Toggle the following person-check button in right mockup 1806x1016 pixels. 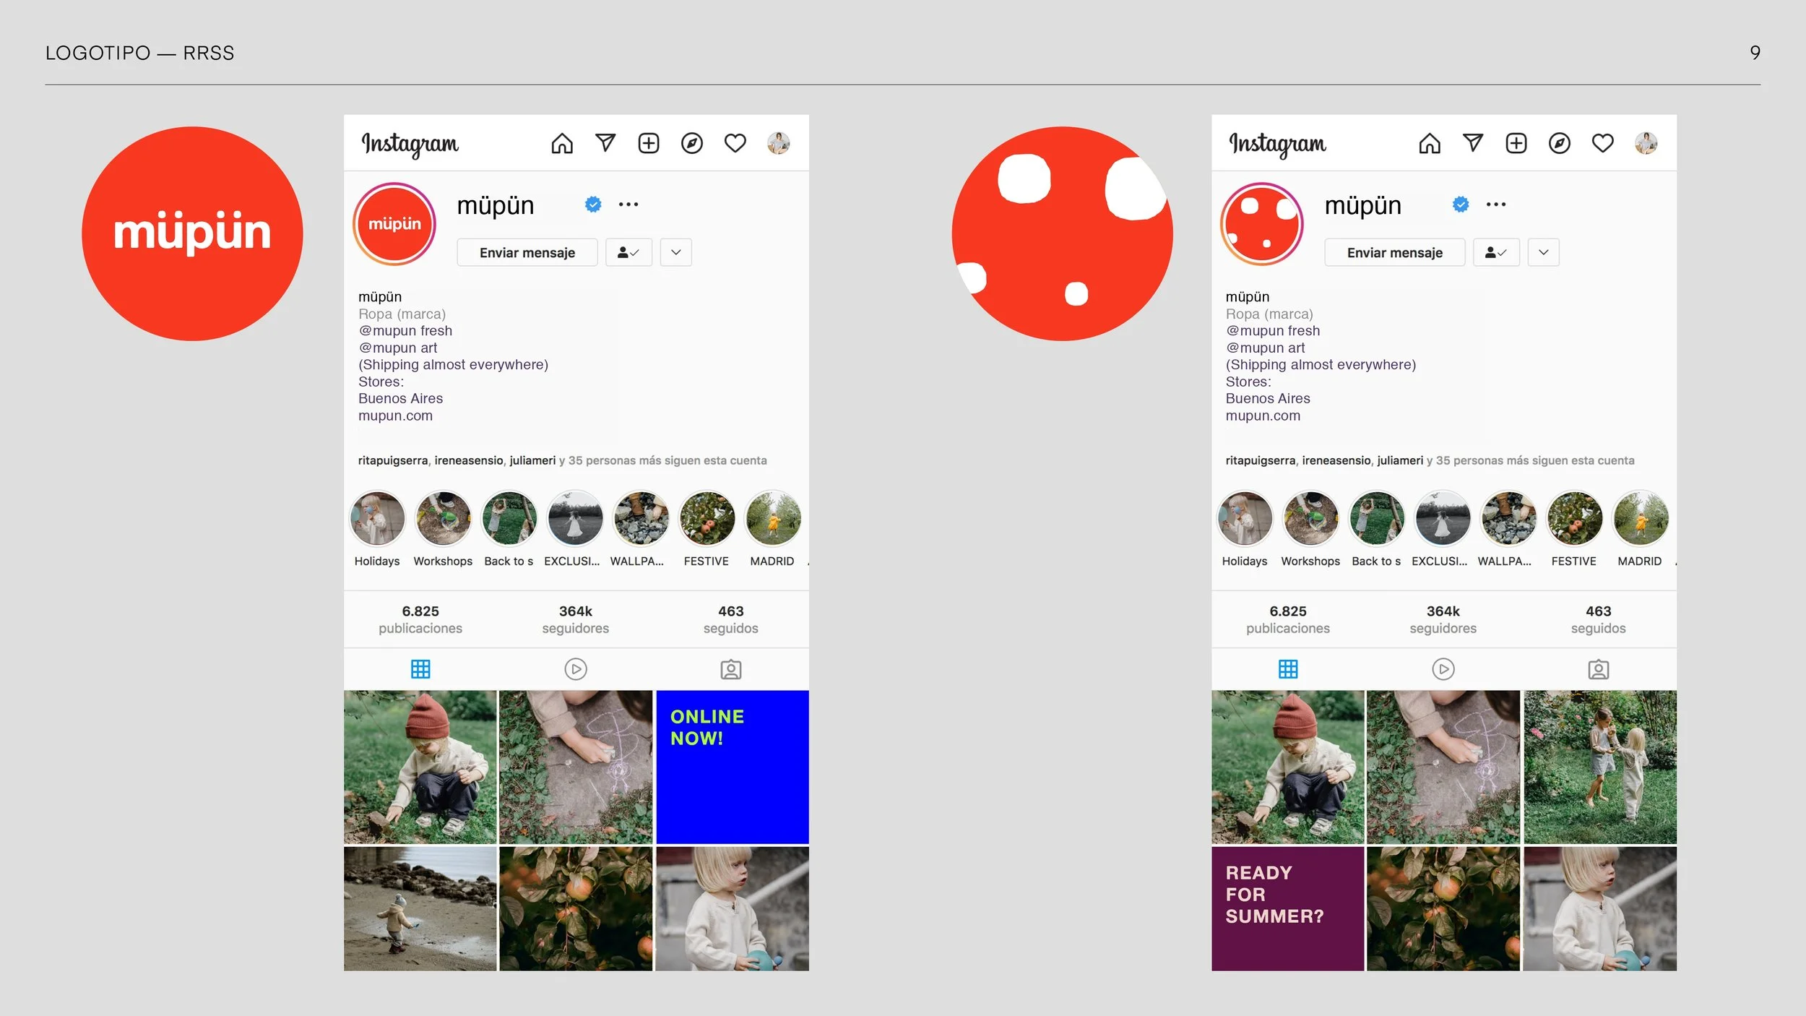click(1496, 252)
